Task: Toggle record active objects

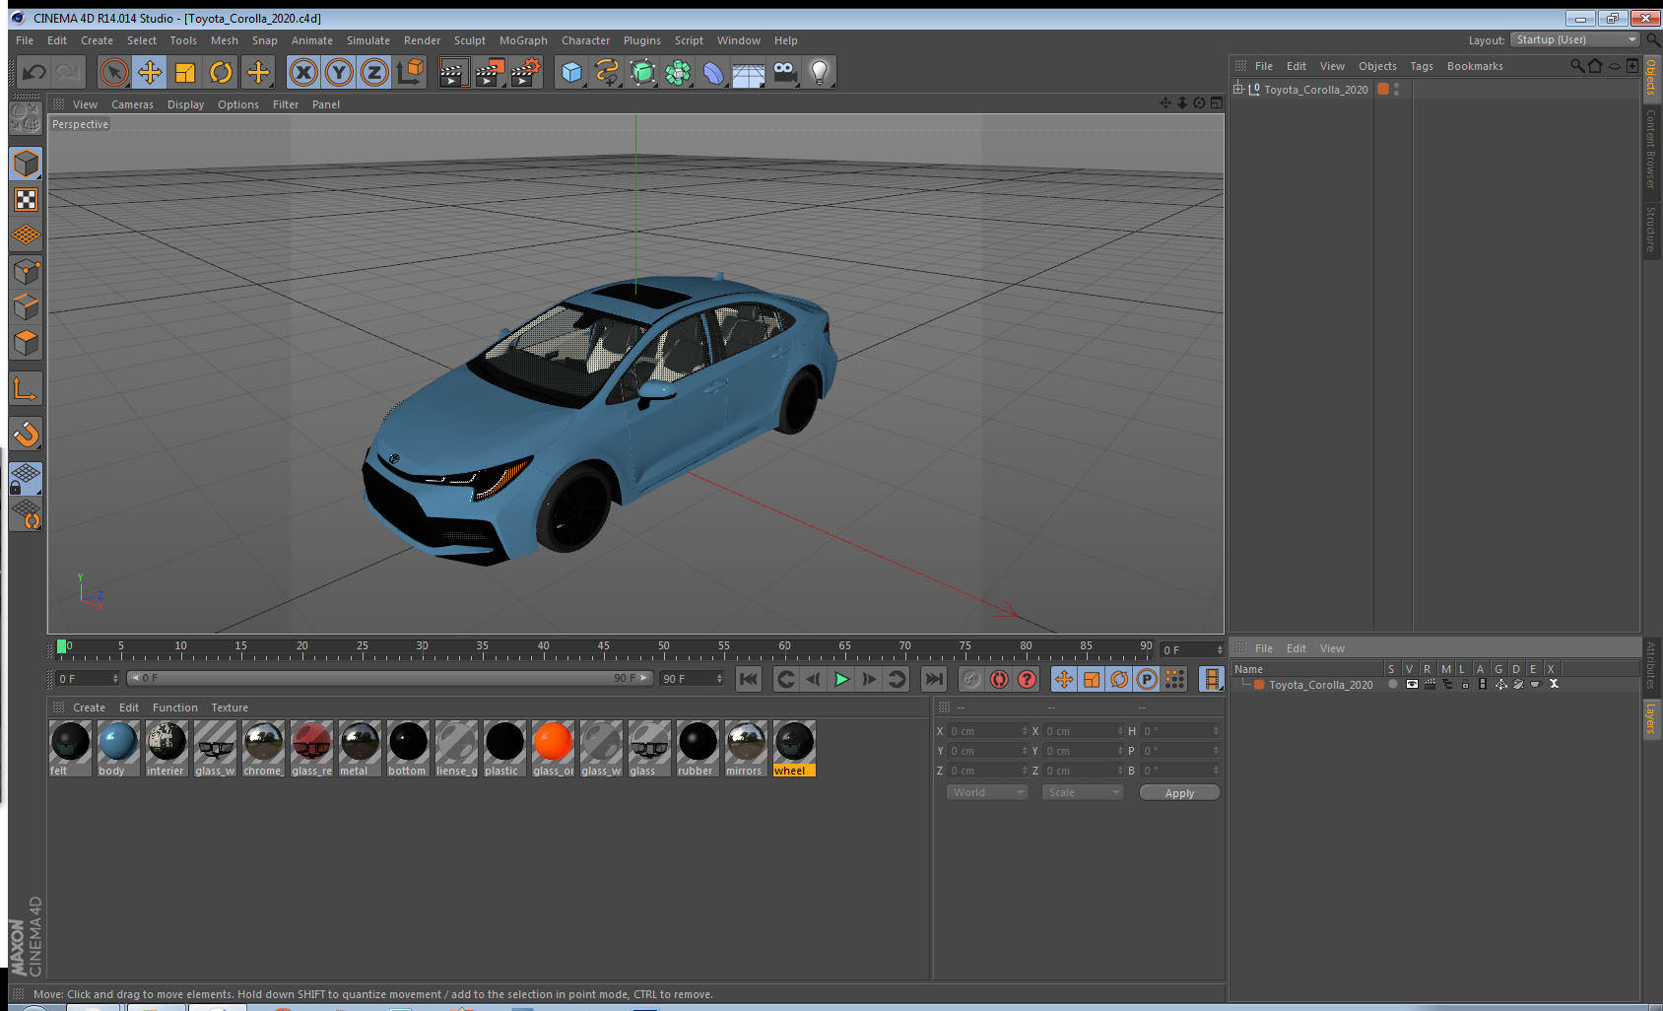Action: tap(971, 679)
